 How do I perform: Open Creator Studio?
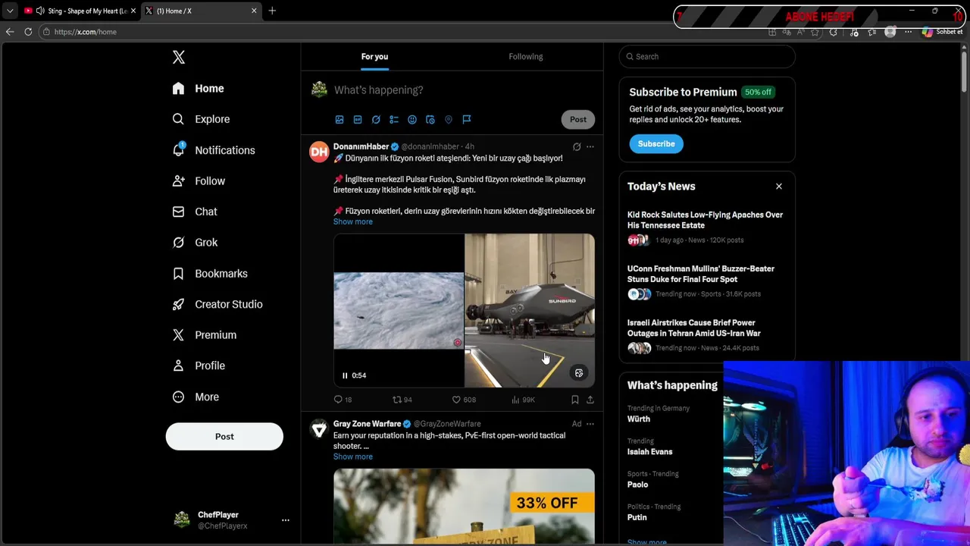pyautogui.click(x=217, y=304)
